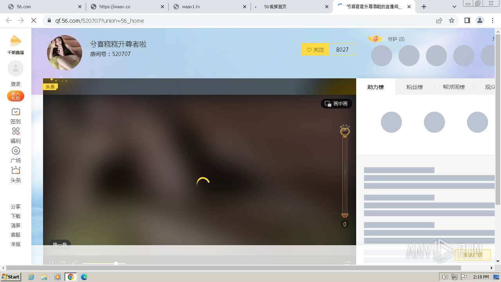The image size is (501, 282).
Task: Open the 千帆直播 logo home
Action: (x=16, y=45)
